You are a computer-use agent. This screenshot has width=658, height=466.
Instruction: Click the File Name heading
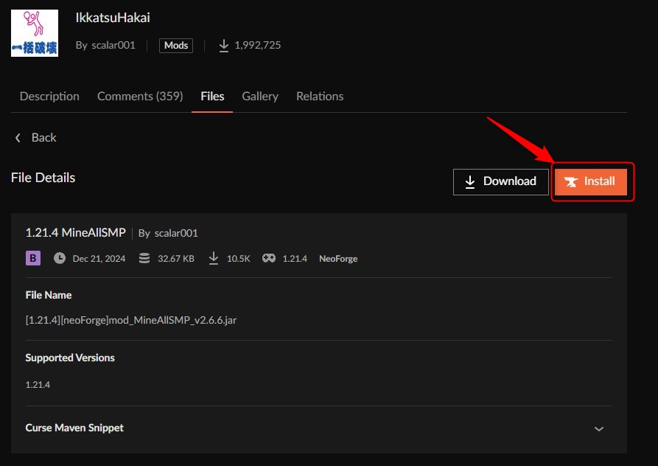(x=49, y=295)
